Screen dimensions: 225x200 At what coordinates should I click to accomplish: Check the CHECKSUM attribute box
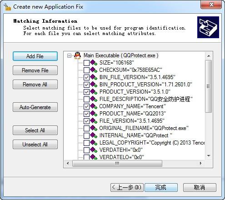(x=86, y=70)
